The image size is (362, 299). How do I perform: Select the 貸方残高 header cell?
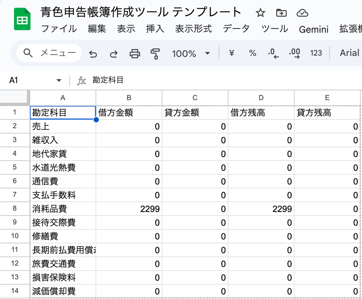(327, 113)
